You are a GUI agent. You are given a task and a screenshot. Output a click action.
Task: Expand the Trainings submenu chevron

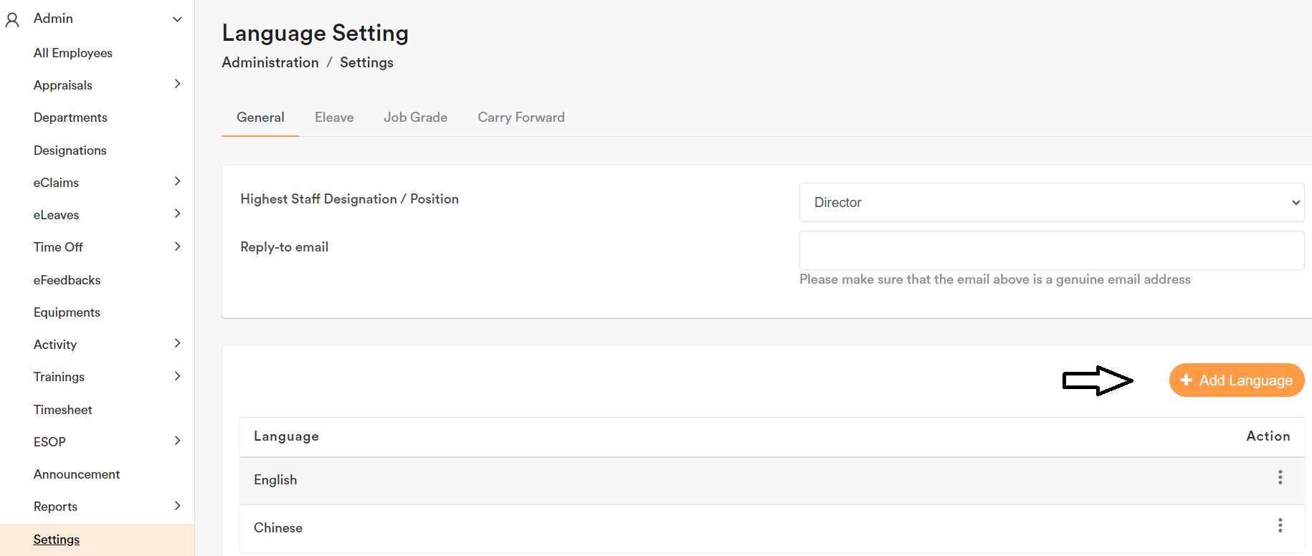pyautogui.click(x=177, y=377)
